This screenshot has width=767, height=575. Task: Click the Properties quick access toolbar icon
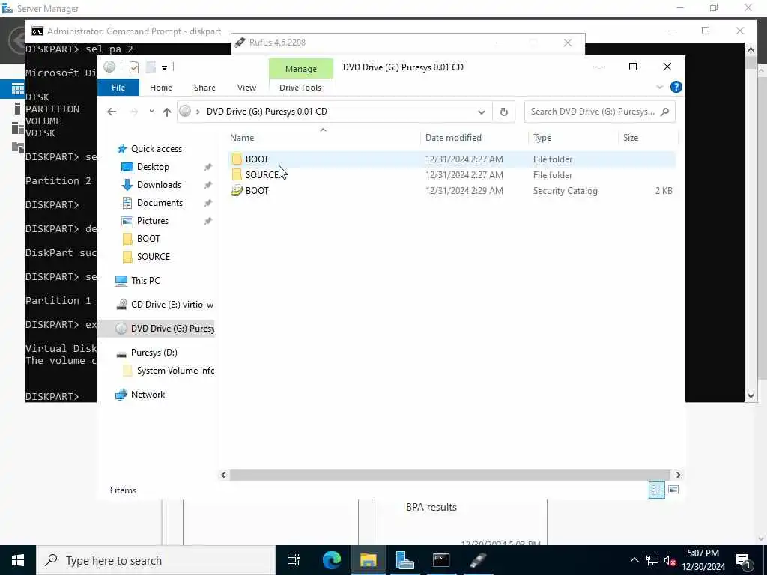(x=134, y=67)
